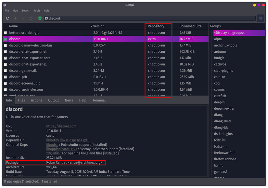Sort packages by the Version column header
The width and height of the screenshot is (268, 188).
click(x=99, y=26)
